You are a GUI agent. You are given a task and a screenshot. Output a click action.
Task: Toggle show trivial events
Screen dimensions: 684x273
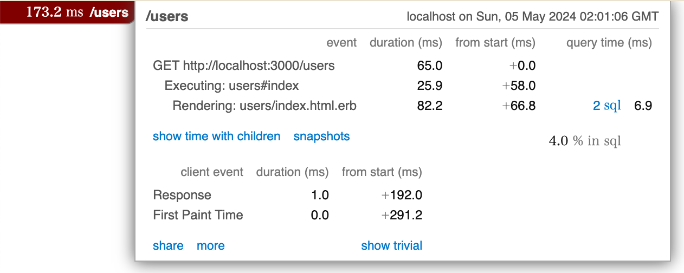(391, 246)
